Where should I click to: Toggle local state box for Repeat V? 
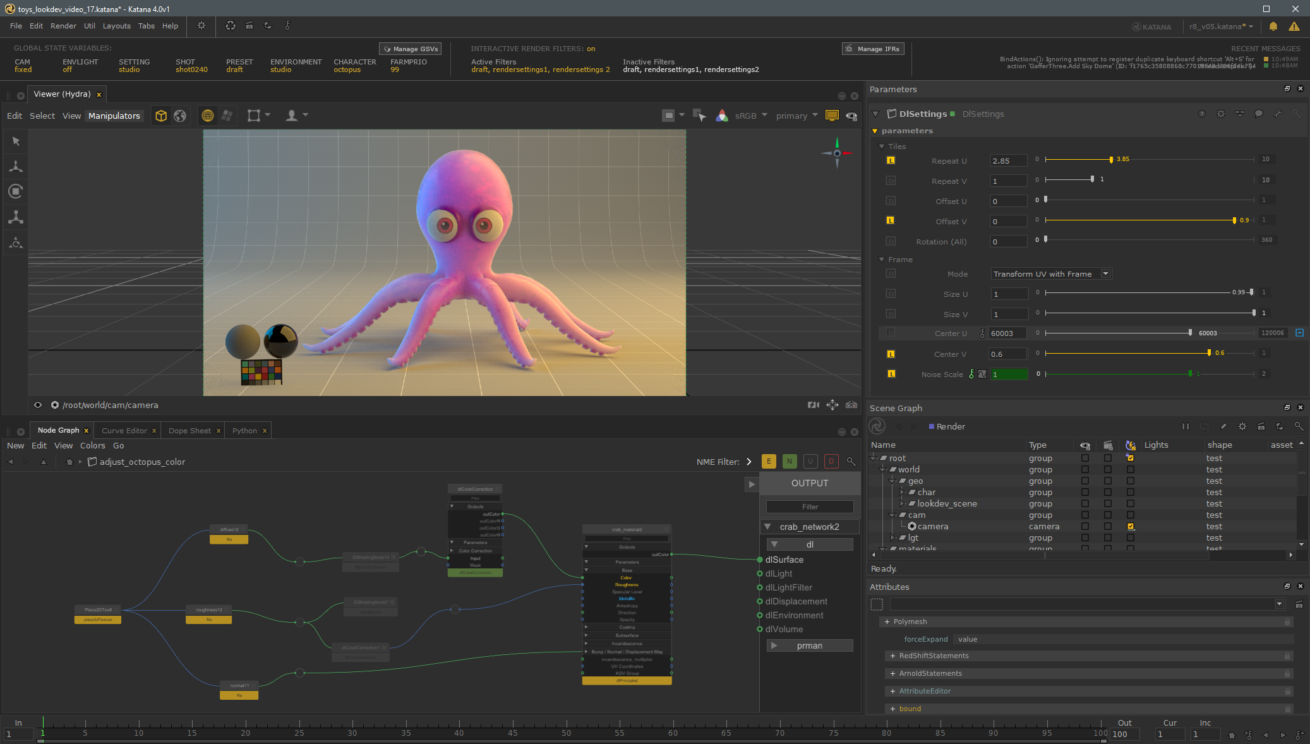coord(891,181)
